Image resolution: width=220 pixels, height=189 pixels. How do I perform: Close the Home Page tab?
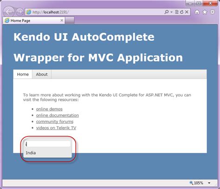62,20
